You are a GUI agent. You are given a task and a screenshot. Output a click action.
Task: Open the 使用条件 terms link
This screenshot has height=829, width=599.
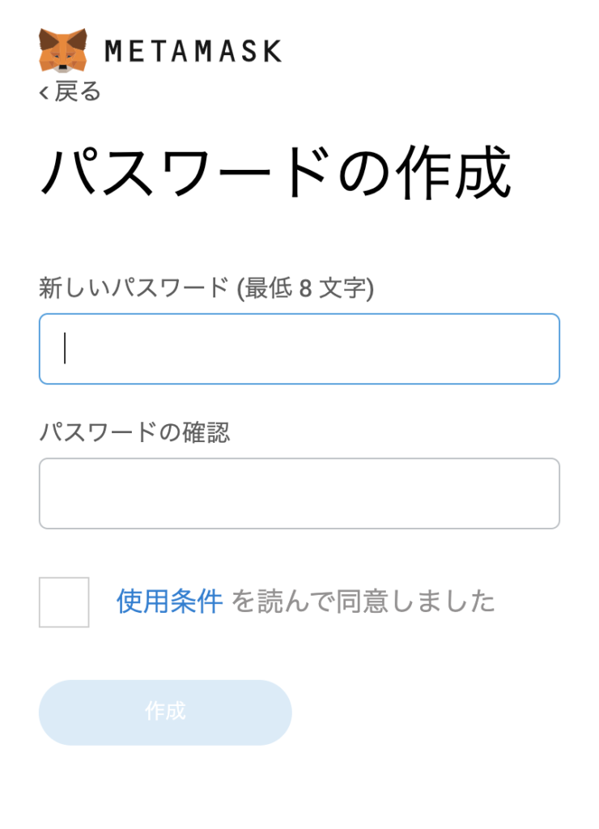tap(169, 602)
